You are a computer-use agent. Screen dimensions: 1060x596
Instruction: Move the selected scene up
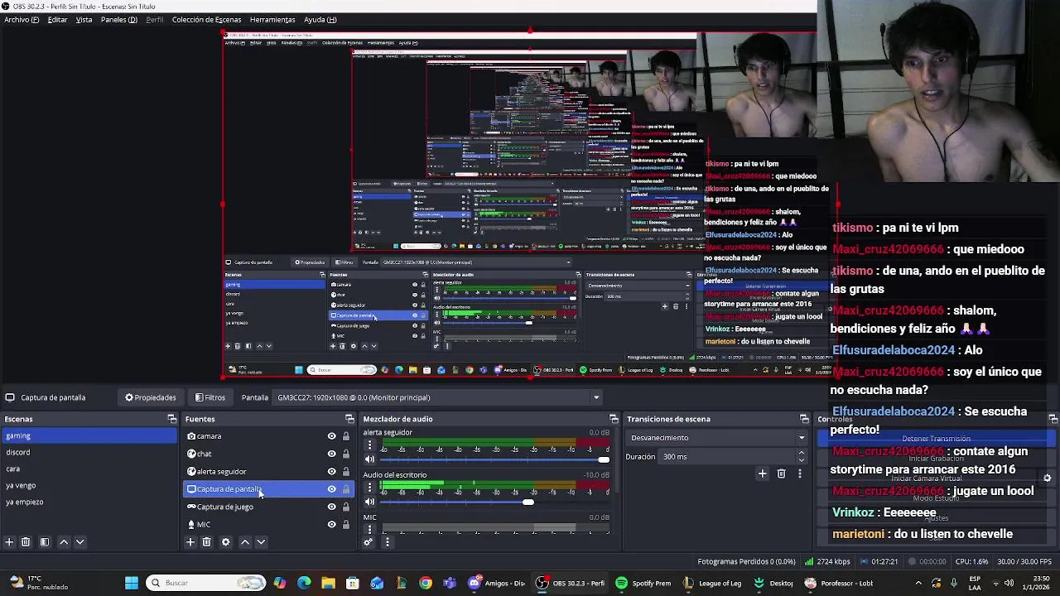pos(64,542)
